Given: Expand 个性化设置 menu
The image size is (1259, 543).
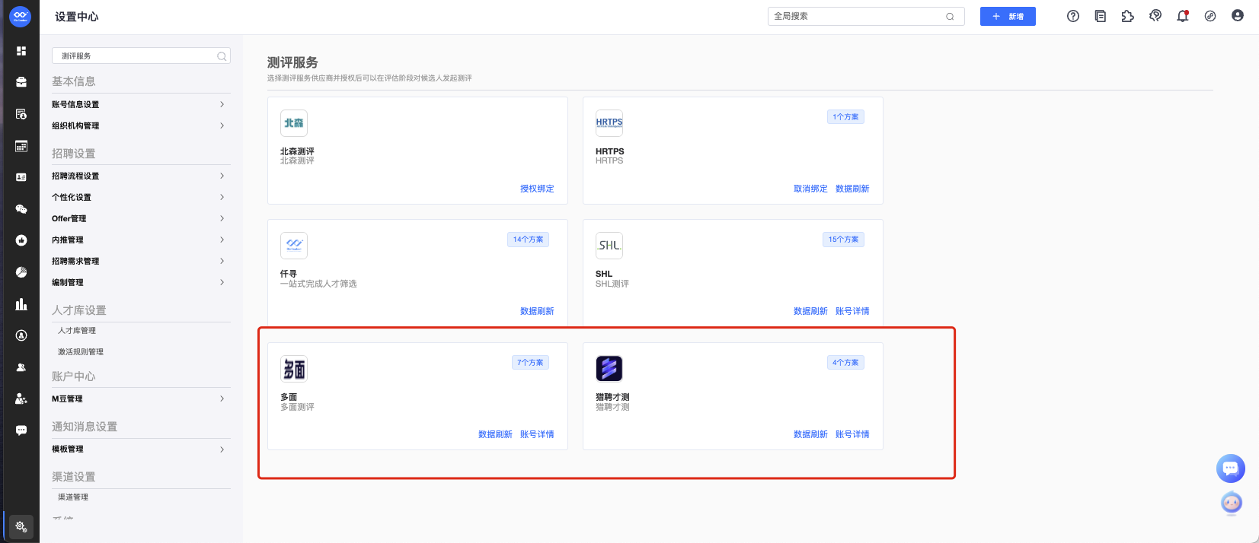Looking at the screenshot, I should pyautogui.click(x=141, y=197).
